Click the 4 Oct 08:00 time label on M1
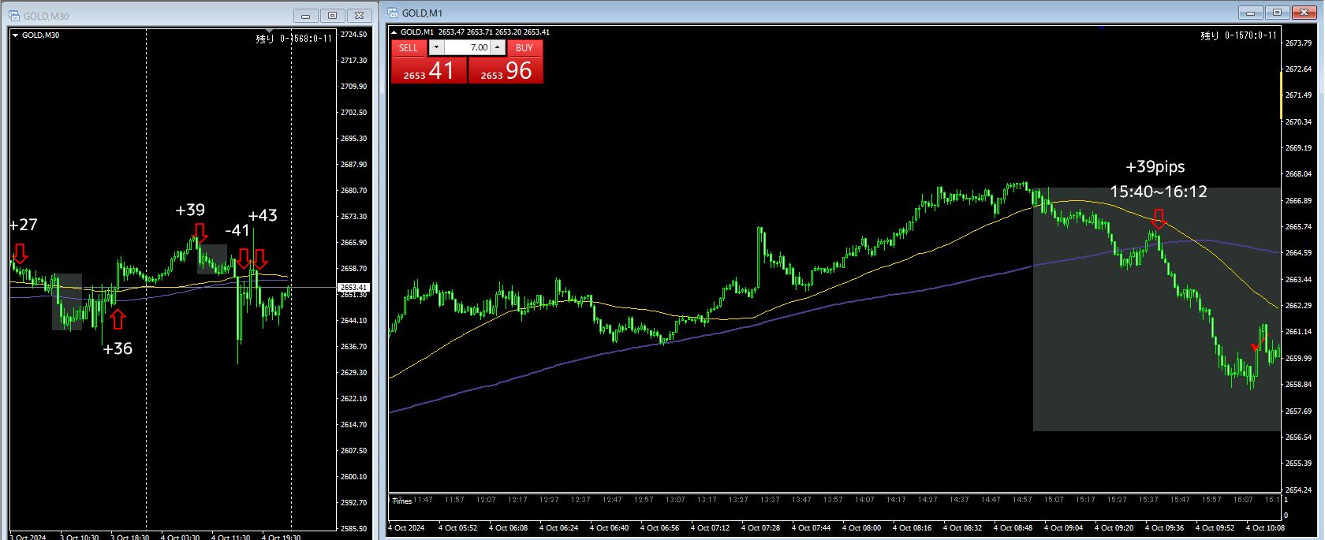Viewport: 1325px width, 540px height. click(x=861, y=528)
